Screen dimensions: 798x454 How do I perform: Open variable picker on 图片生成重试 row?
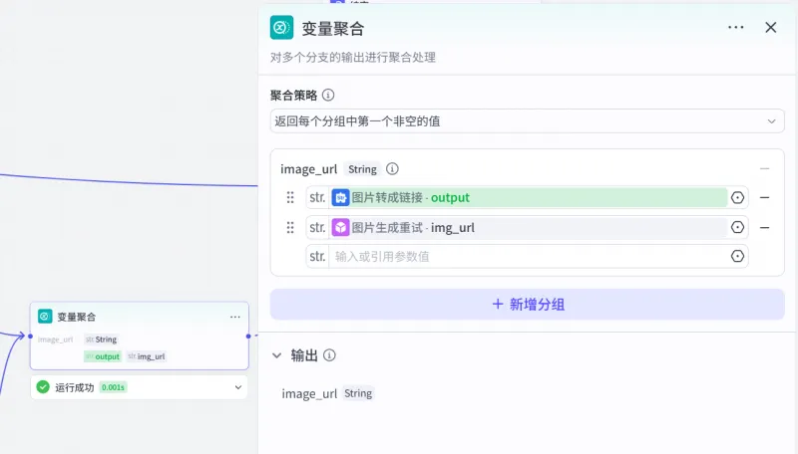point(737,228)
